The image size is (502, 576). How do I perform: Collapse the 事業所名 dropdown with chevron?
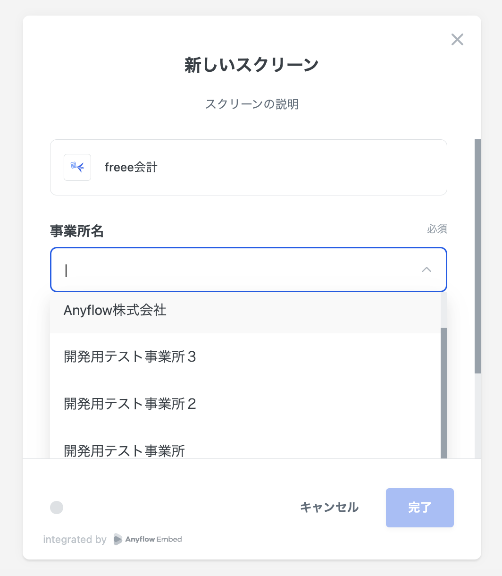[427, 270]
